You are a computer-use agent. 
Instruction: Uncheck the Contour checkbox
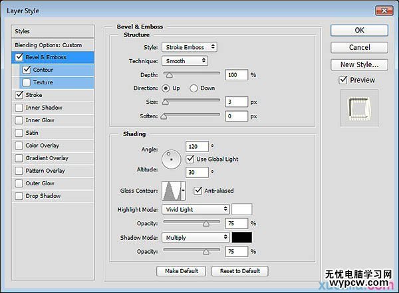pyautogui.click(x=27, y=70)
